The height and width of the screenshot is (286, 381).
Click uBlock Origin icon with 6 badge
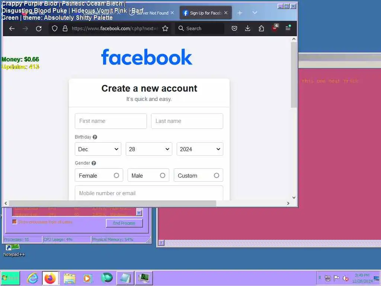(275, 28)
